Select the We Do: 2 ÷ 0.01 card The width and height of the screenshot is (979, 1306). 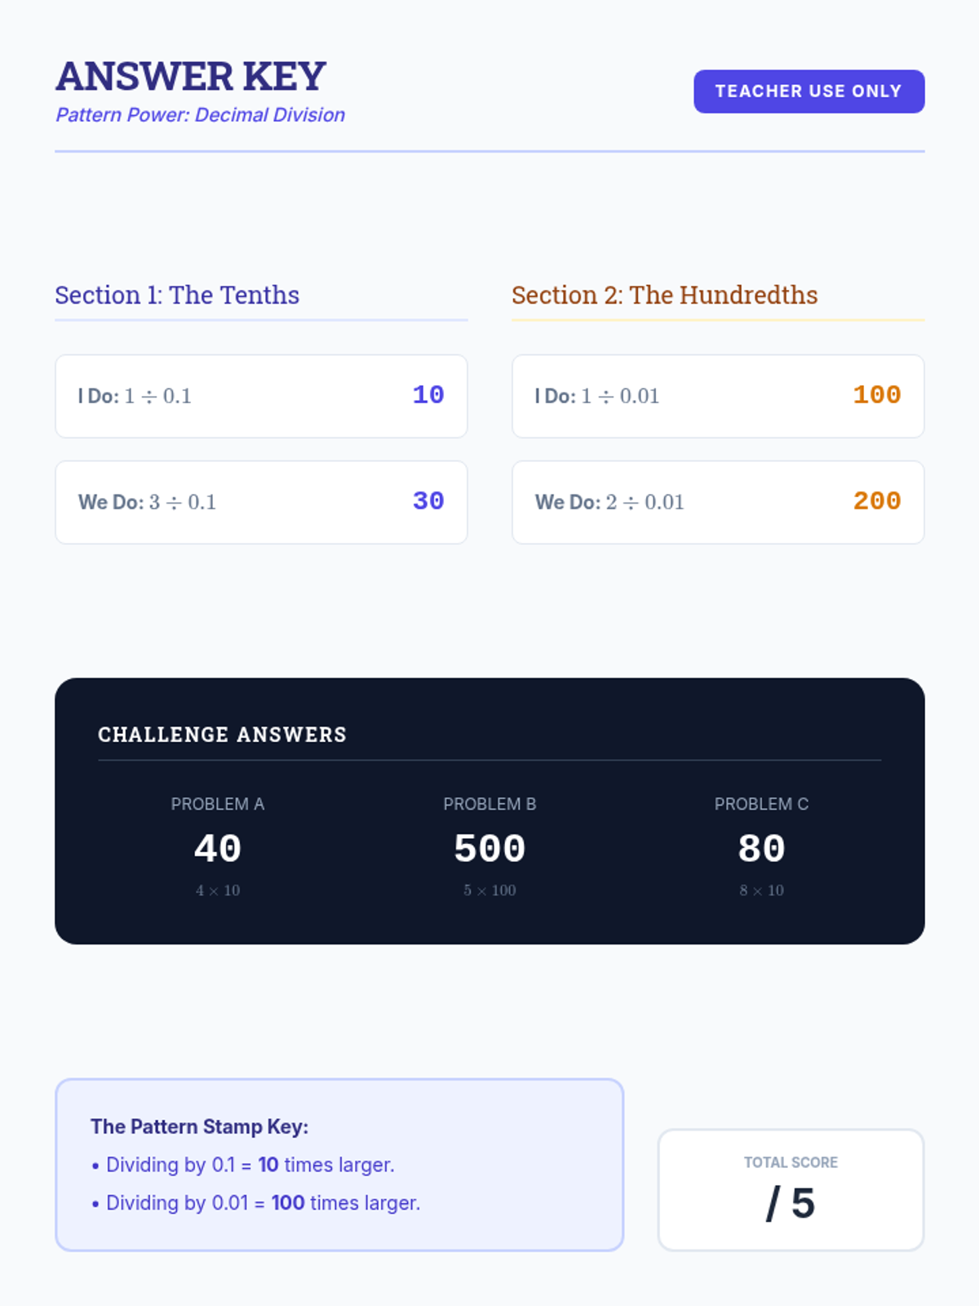[718, 502]
